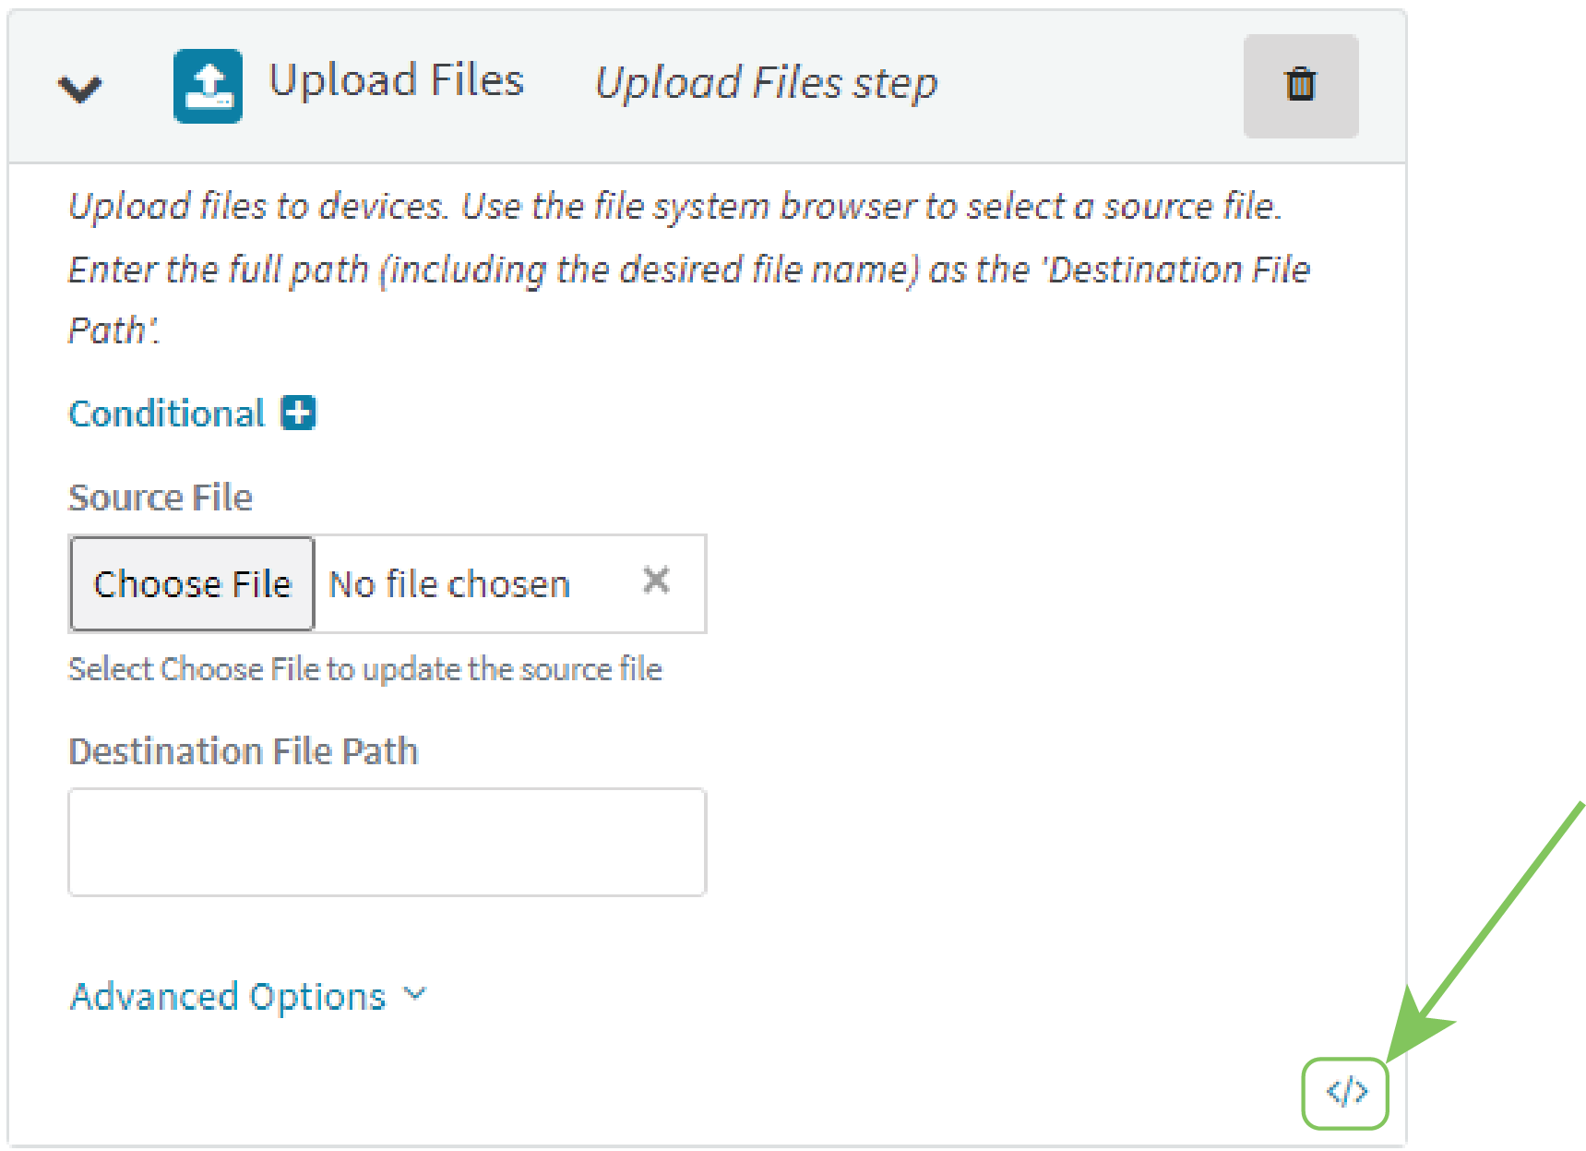The image size is (1586, 1151).
Task: Open the Advanced Options link
Action: click(228, 997)
